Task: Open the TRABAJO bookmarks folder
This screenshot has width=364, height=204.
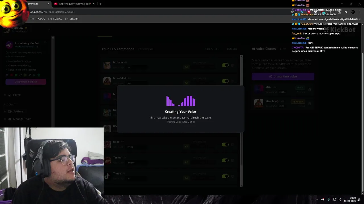Action: pyautogui.click(x=38, y=19)
